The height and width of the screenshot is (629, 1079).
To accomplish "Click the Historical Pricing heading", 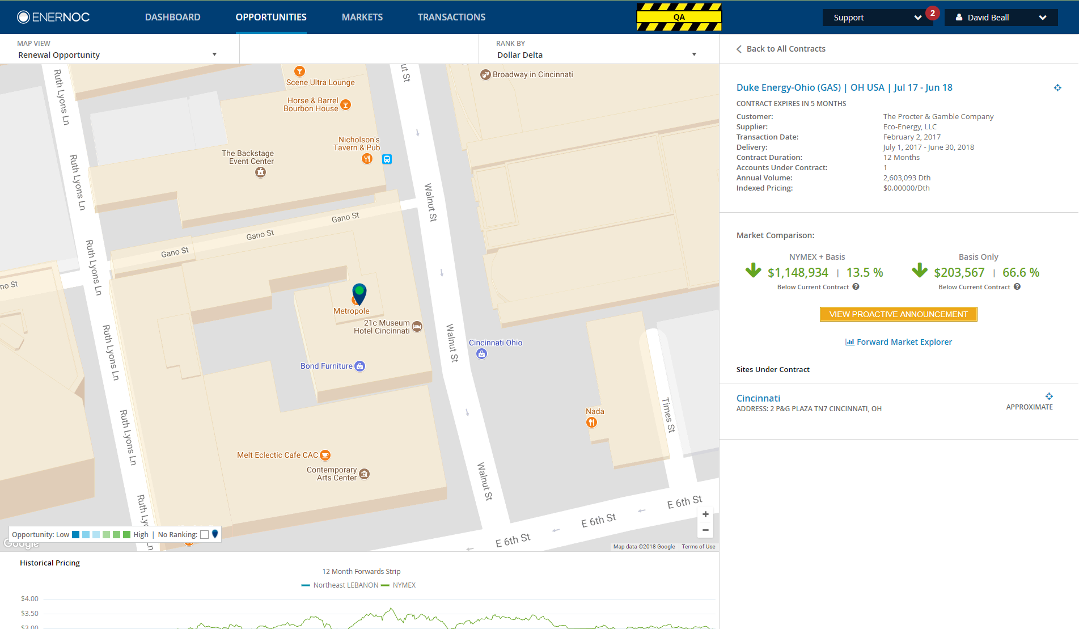I will pos(50,563).
